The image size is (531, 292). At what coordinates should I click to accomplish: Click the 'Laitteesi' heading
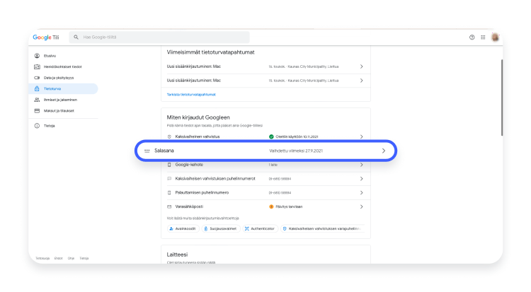[177, 255]
